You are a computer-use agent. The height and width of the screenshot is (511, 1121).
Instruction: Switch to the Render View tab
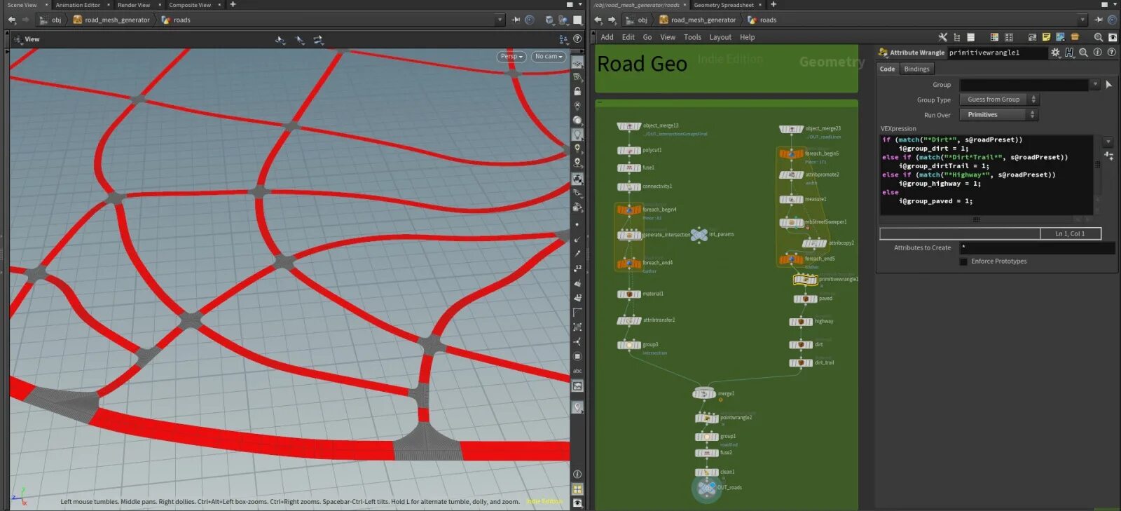tap(133, 5)
